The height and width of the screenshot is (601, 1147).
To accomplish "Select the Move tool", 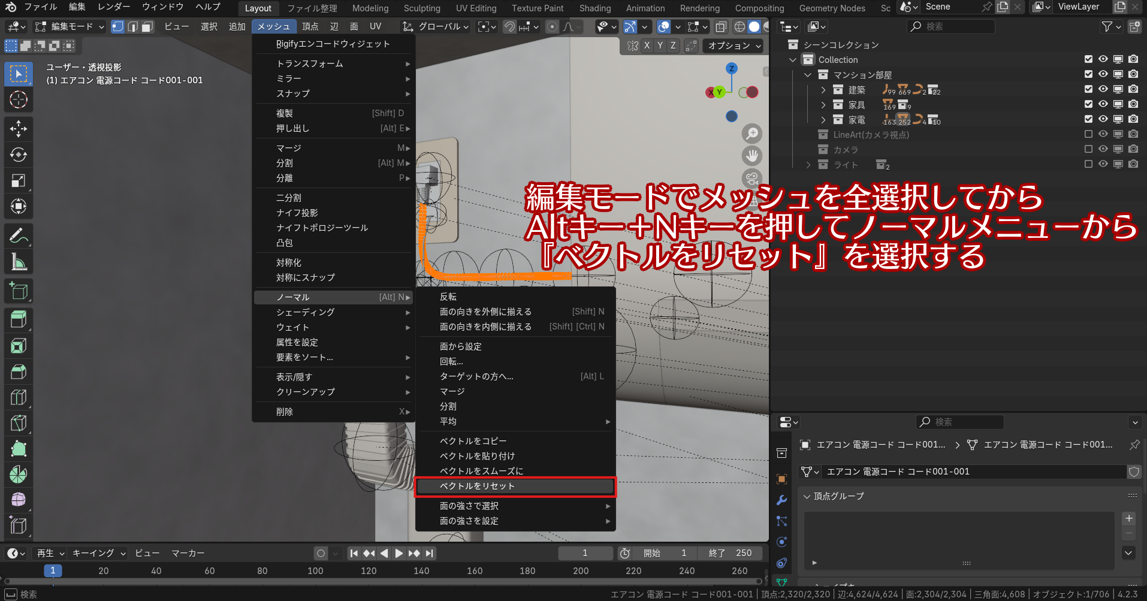I will coord(19,129).
